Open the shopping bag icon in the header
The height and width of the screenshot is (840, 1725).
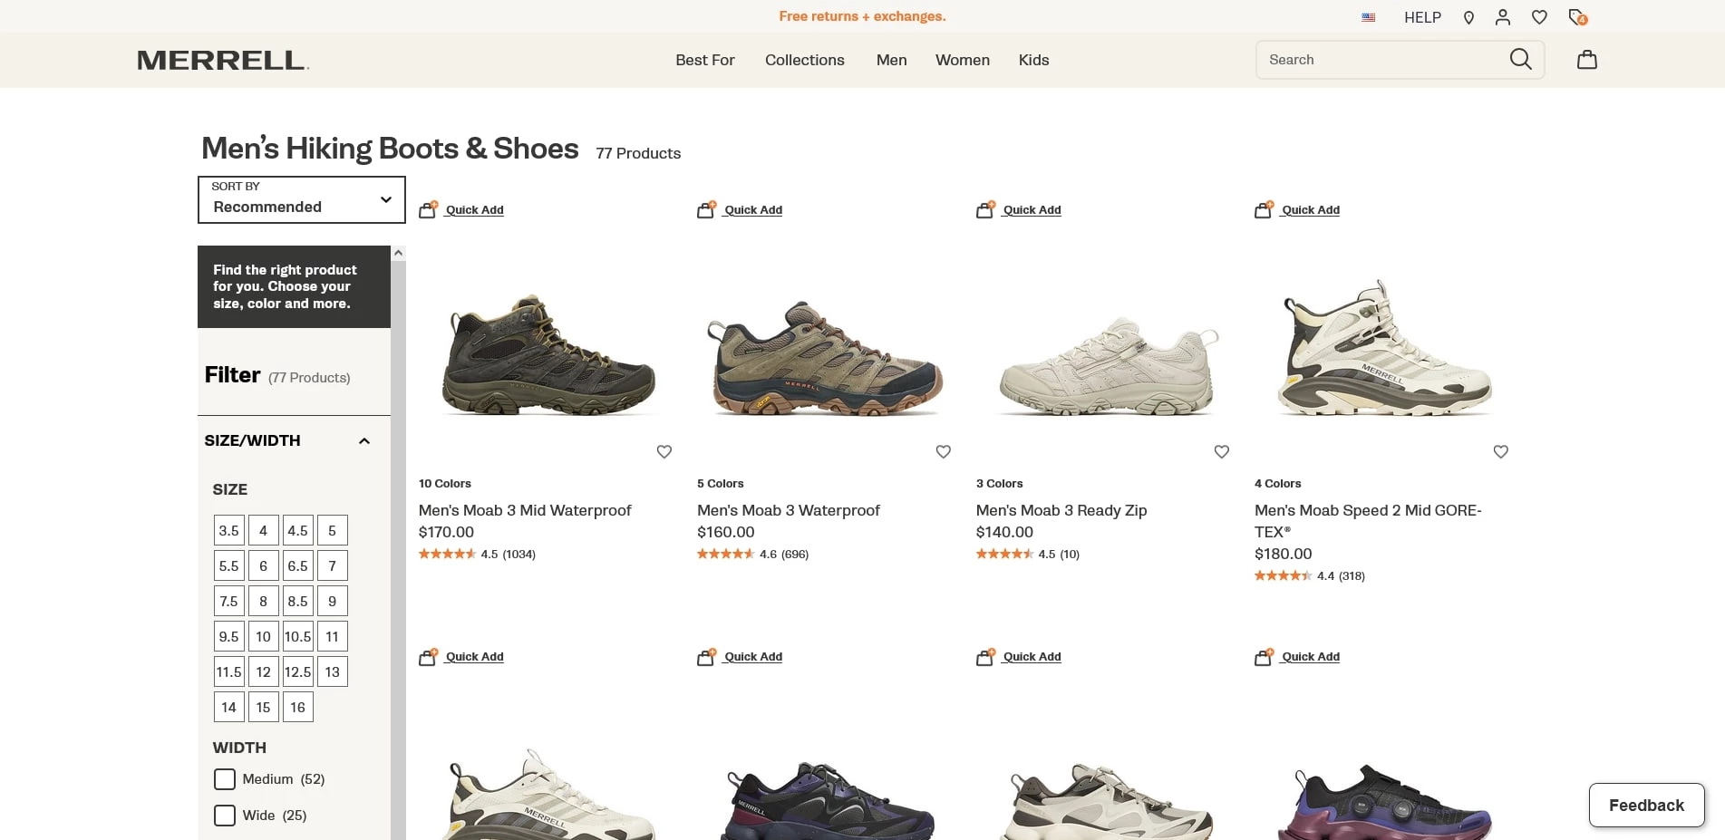pos(1586,59)
